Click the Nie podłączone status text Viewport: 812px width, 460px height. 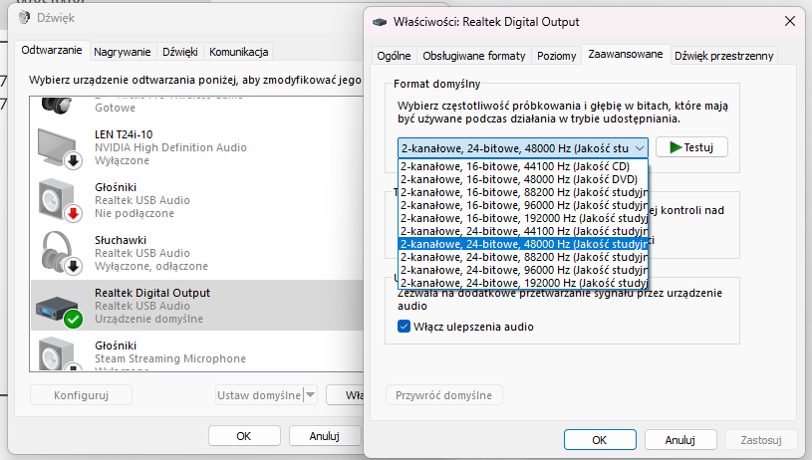135,213
